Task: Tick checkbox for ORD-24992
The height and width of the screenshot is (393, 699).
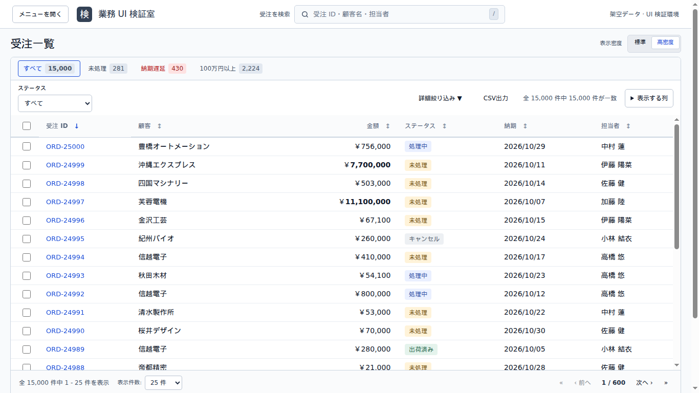Action: tap(27, 294)
